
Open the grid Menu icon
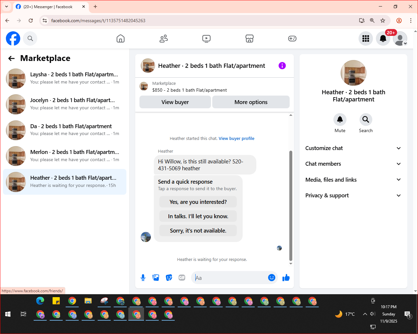pos(366,38)
